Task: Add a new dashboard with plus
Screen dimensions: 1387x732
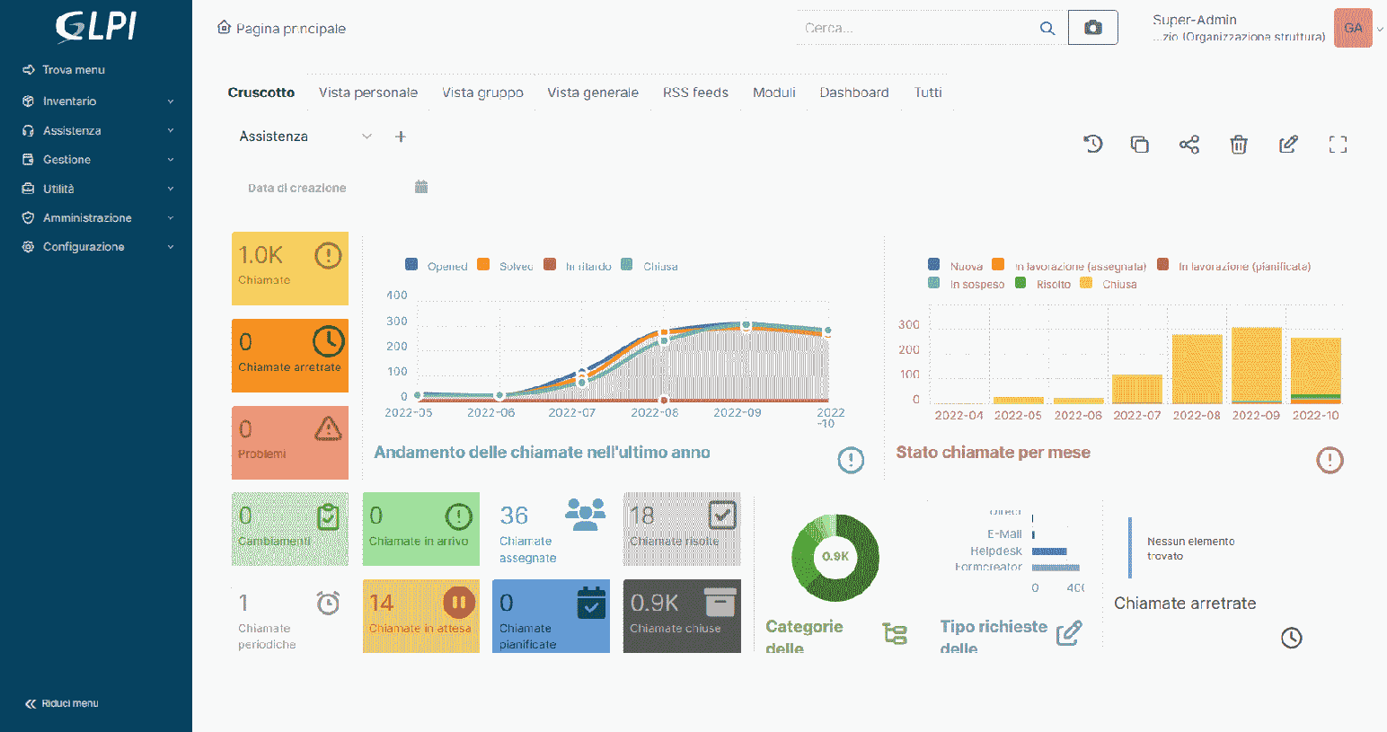Action: point(401,137)
